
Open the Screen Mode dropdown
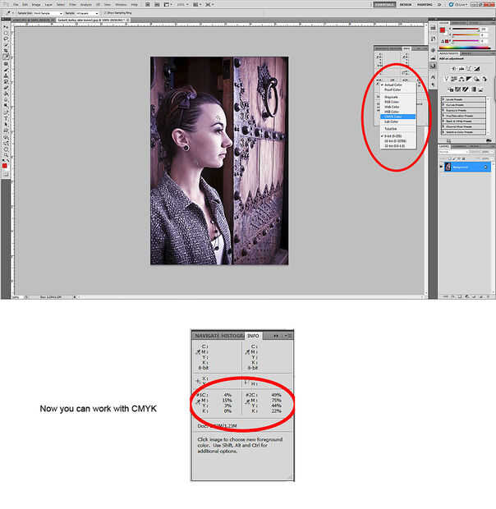click(x=209, y=5)
